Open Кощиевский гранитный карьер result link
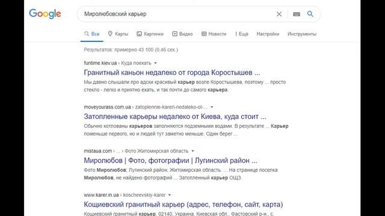This screenshot has height=216, width=385. 183,204
